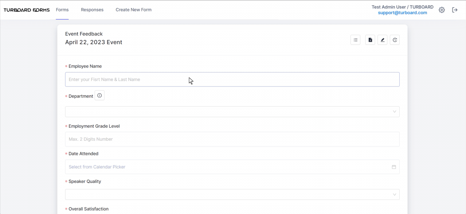Click the support@turboard.com email link

click(x=402, y=13)
